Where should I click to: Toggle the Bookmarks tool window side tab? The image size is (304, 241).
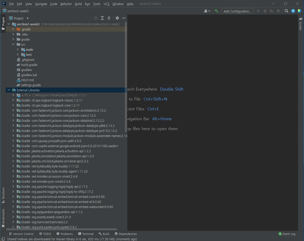pos(3,218)
